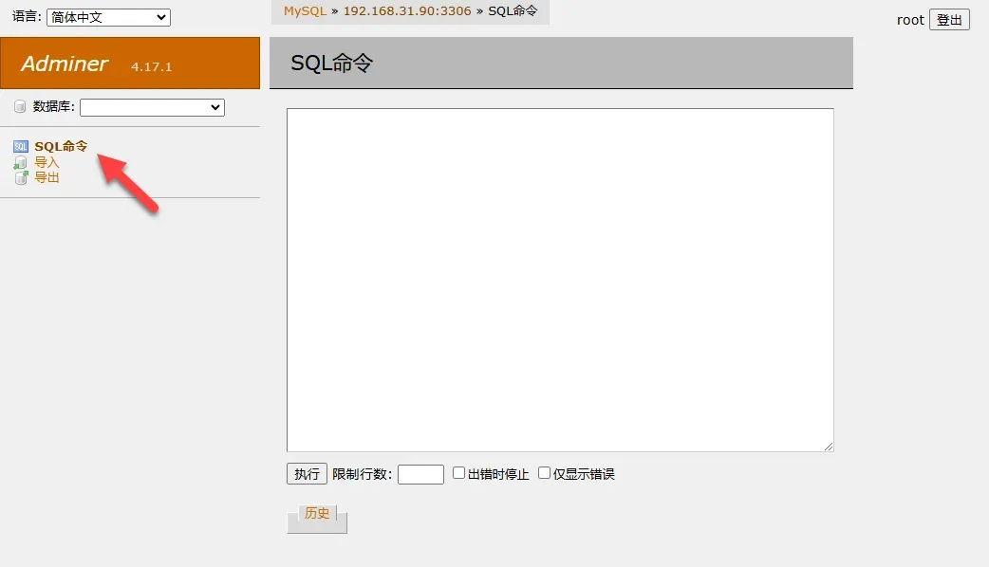The height and width of the screenshot is (567, 989).
Task: Select SQL命令 in the left sidebar
Action: [x=59, y=146]
